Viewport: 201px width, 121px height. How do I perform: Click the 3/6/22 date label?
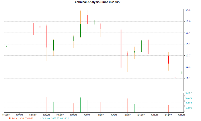point(114,115)
